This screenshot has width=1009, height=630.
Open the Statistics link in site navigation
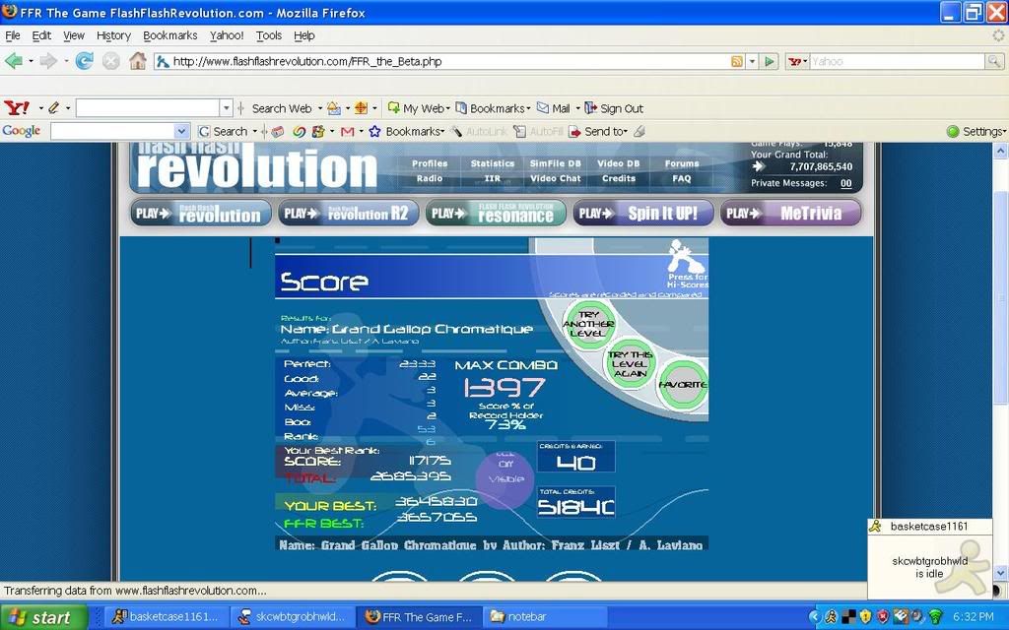click(493, 163)
